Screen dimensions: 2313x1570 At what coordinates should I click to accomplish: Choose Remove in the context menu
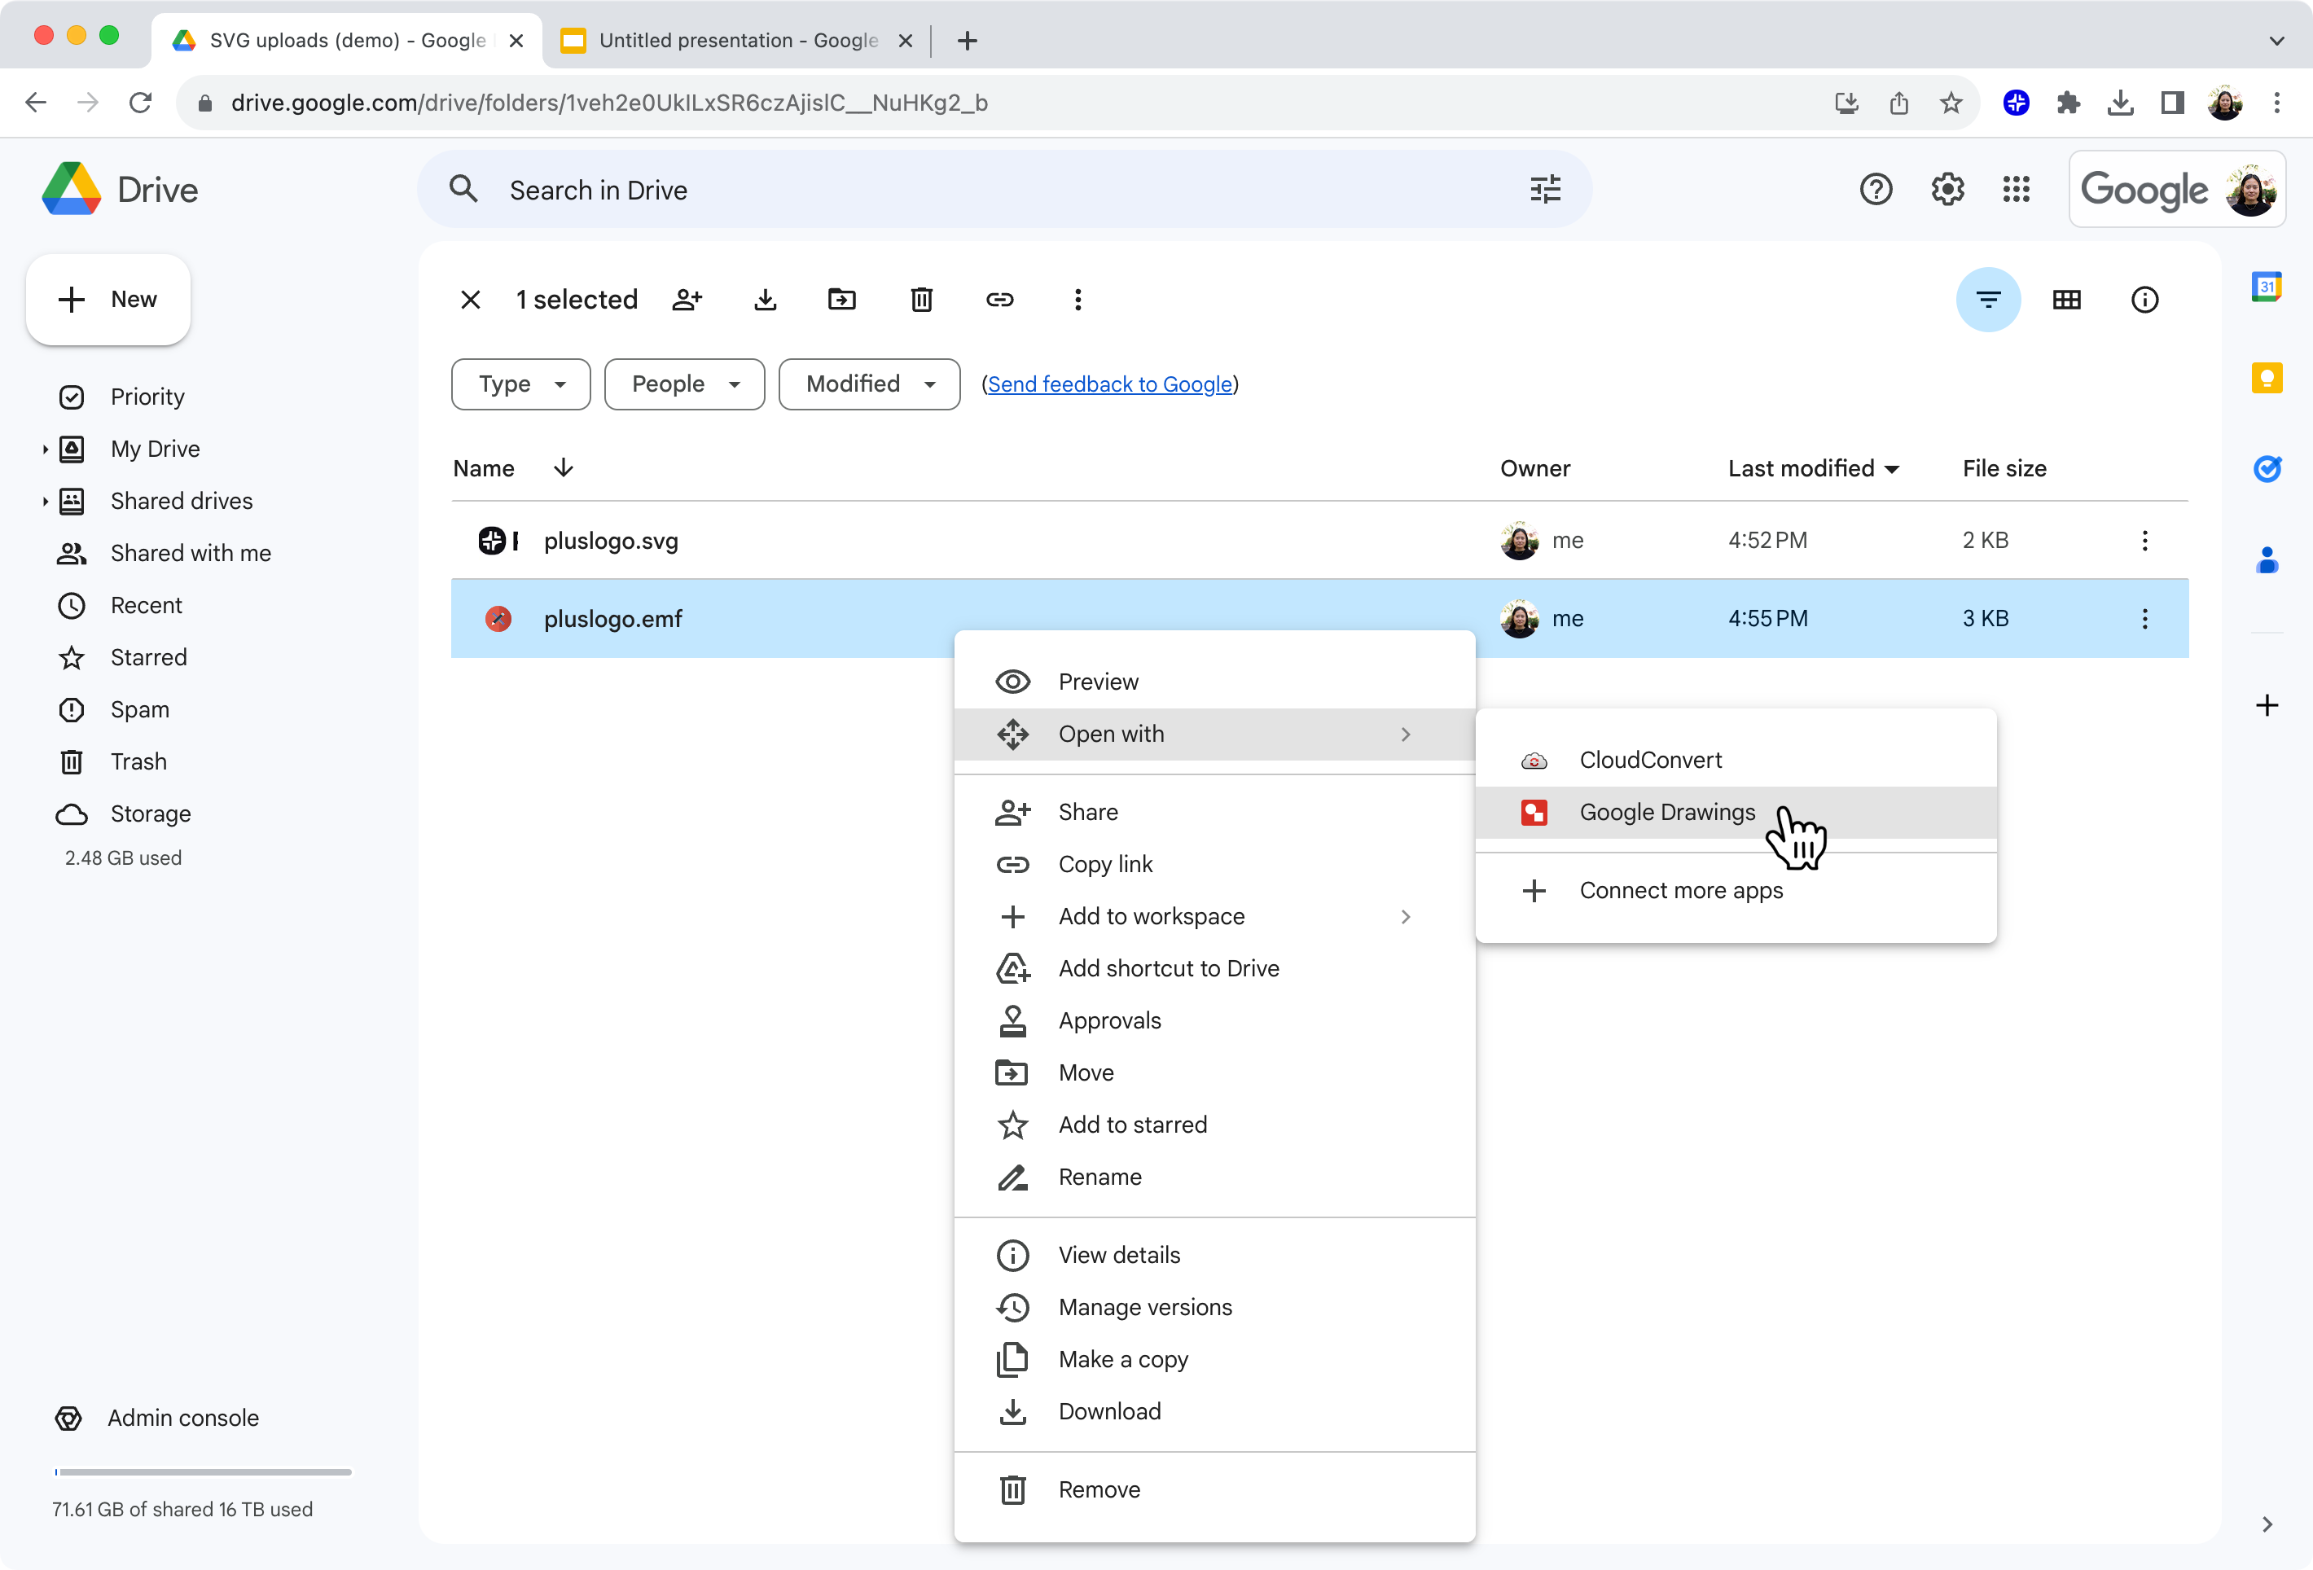coord(1214,1489)
